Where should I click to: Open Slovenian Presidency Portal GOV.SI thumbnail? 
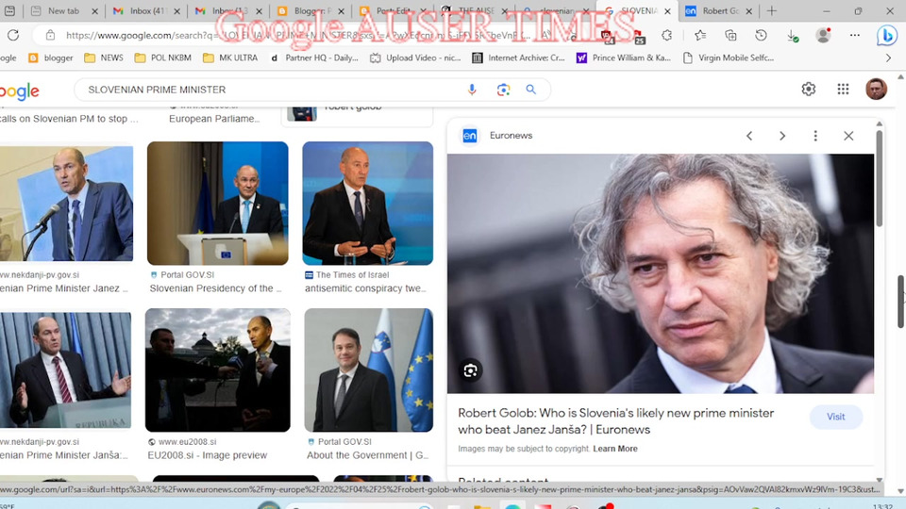pyautogui.click(x=217, y=204)
